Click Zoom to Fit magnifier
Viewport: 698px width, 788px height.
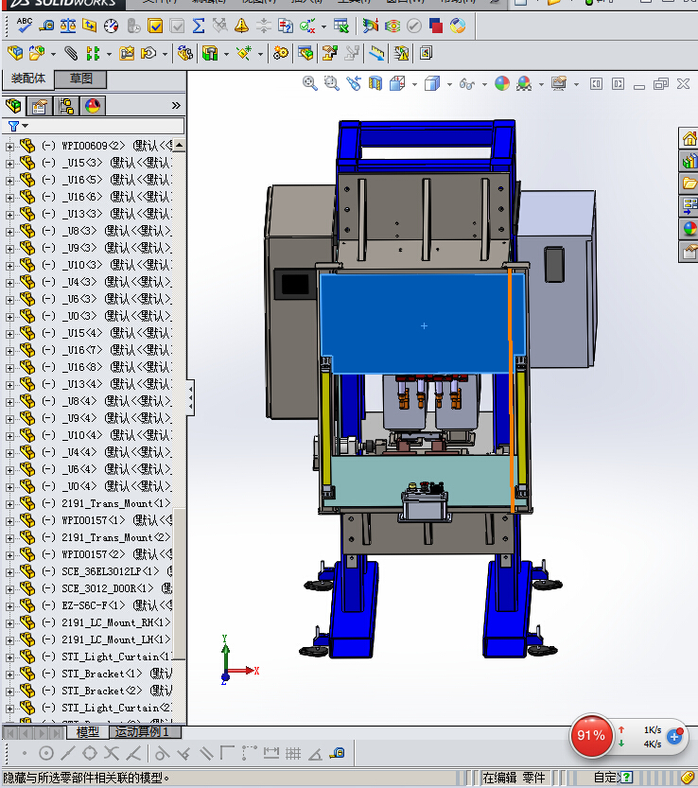[x=309, y=83]
